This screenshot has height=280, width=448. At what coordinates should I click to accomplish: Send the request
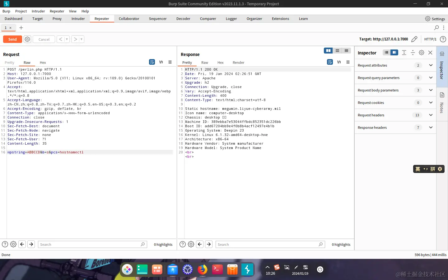click(12, 39)
